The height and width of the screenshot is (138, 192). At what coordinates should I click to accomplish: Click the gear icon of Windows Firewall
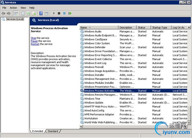[x=82, y=67]
